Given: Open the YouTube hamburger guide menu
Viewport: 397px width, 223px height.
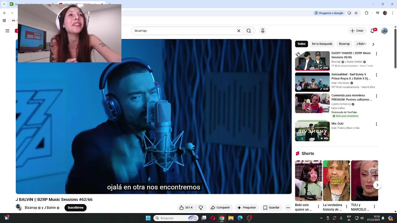Looking at the screenshot, I should [x=7, y=31].
